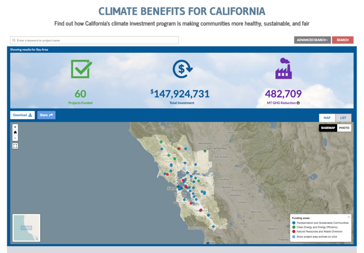Click the Share button

(46, 115)
